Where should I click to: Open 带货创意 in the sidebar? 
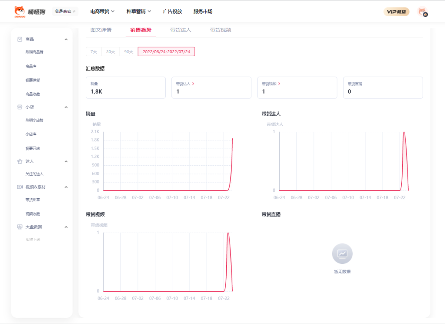coord(33,200)
